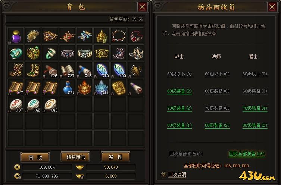The width and height of the screenshot is (281, 185).
Task: Click the 整理 sort button
Action: [116, 157]
